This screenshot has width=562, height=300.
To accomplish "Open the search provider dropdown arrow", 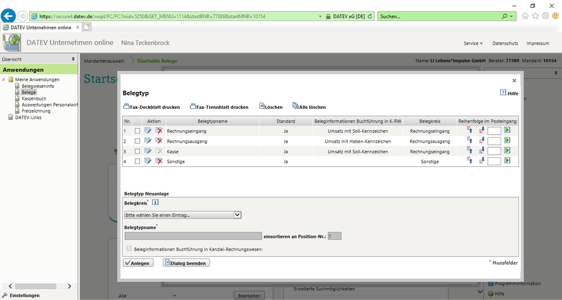I will [x=511, y=16].
